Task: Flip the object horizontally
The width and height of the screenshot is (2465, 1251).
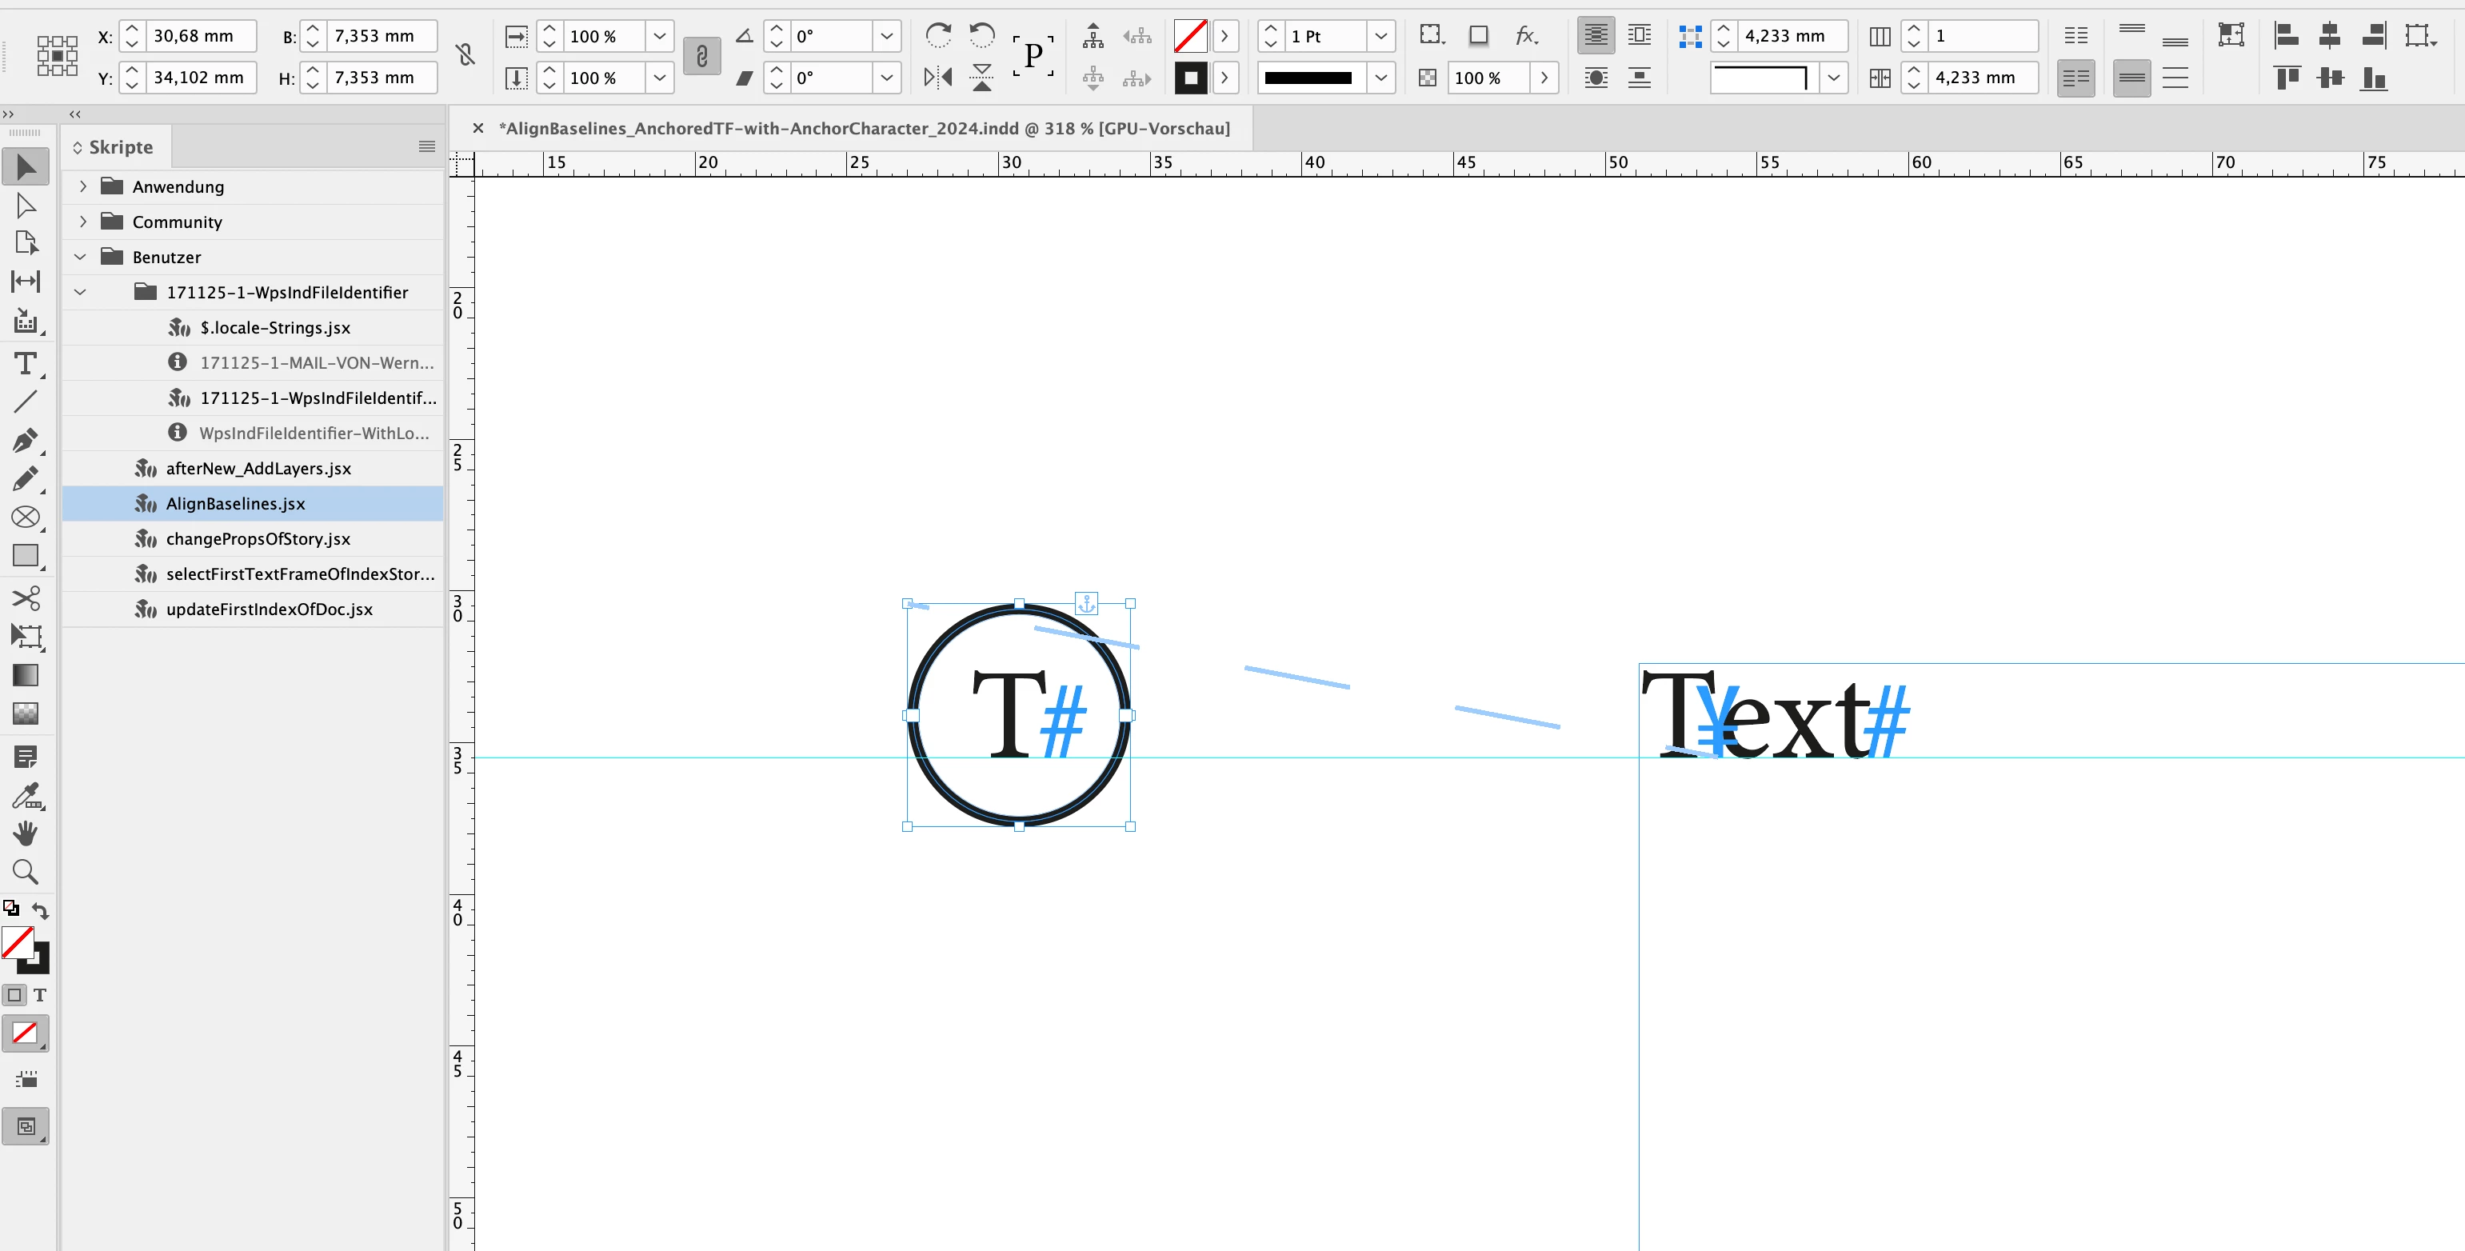Action: tap(937, 78)
